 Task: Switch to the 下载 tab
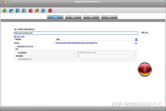[55, 17]
